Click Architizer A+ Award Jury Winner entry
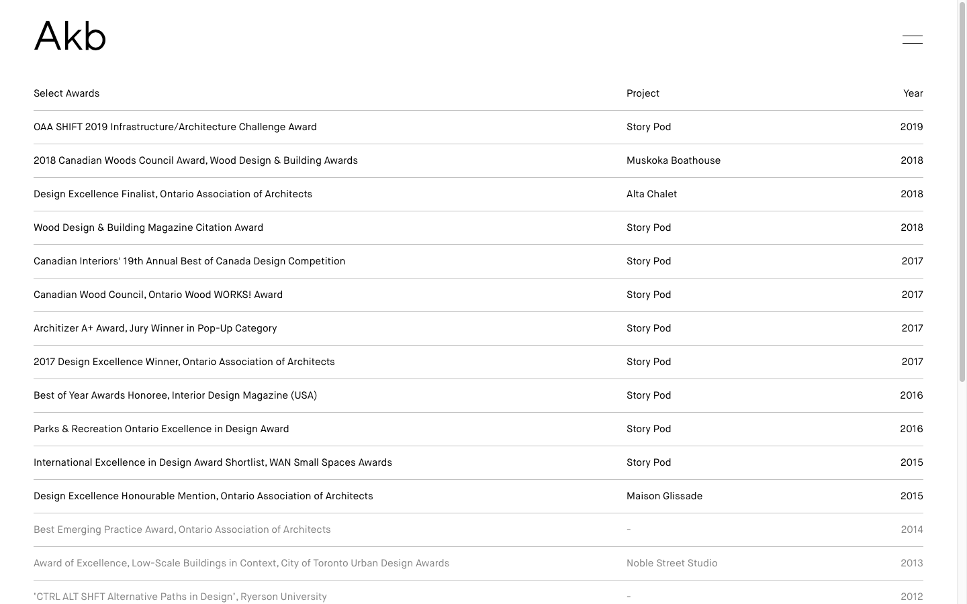 coord(155,328)
